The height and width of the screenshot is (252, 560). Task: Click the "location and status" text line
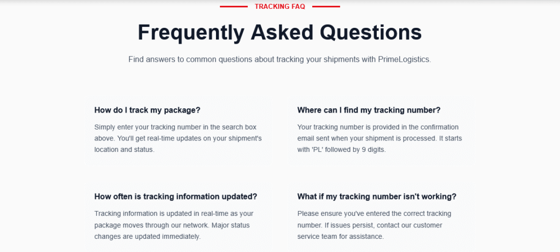124,149
